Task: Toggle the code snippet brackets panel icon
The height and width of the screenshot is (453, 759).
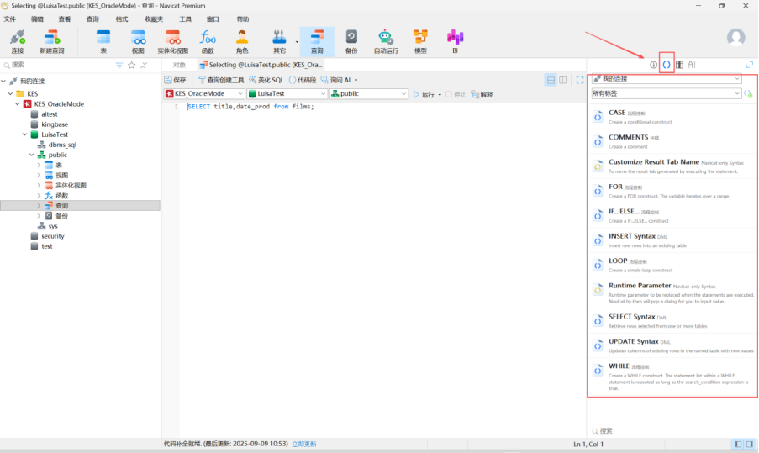Action: (x=667, y=65)
